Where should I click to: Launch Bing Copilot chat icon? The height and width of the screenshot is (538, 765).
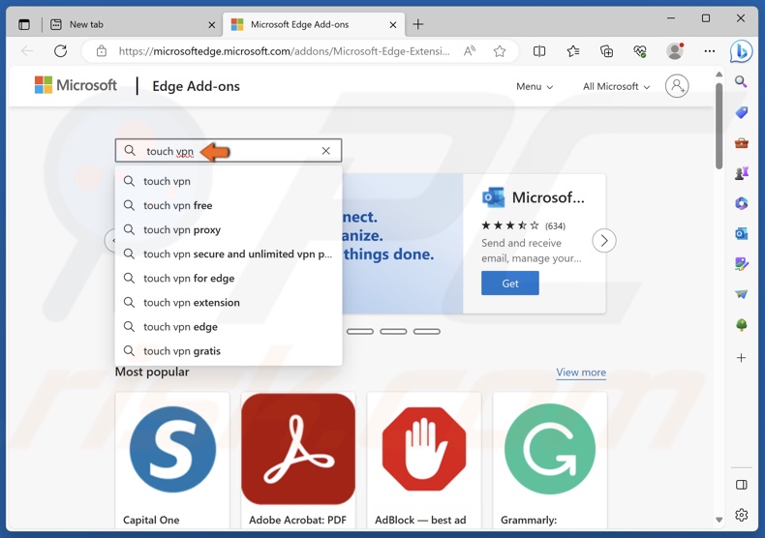coord(741,51)
